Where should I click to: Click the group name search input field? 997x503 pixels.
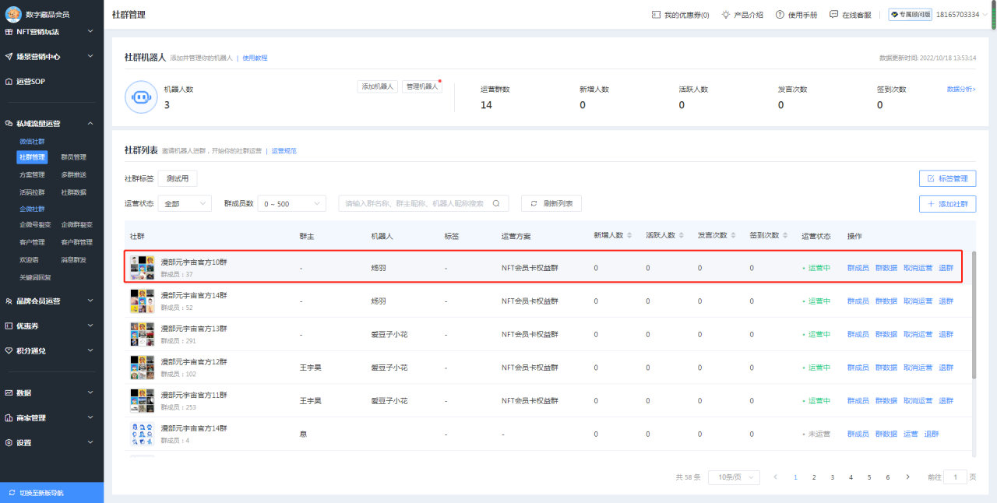point(413,203)
